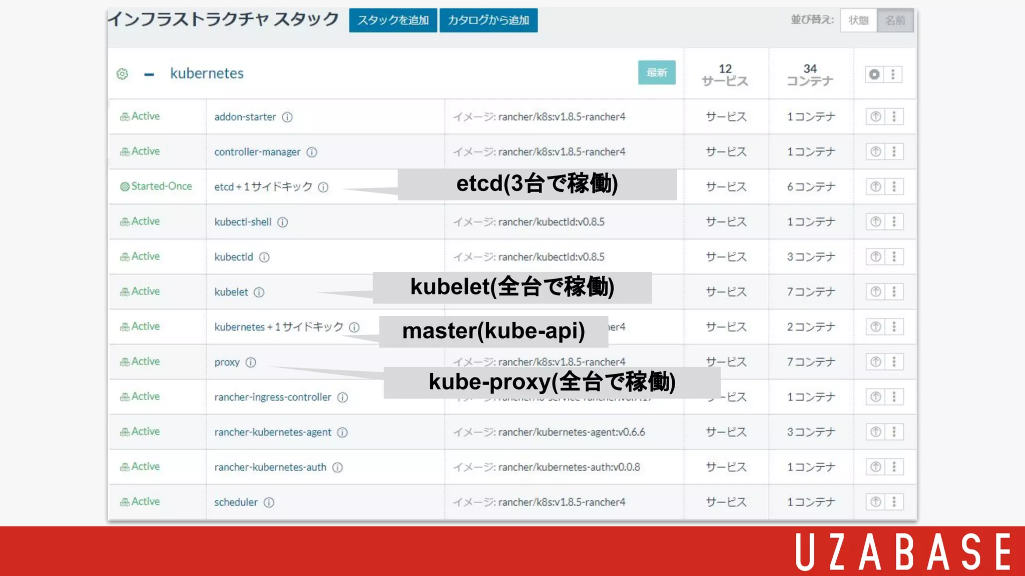This screenshot has height=576, width=1025.
Task: Click the スタックを追加 button
Action: point(393,20)
